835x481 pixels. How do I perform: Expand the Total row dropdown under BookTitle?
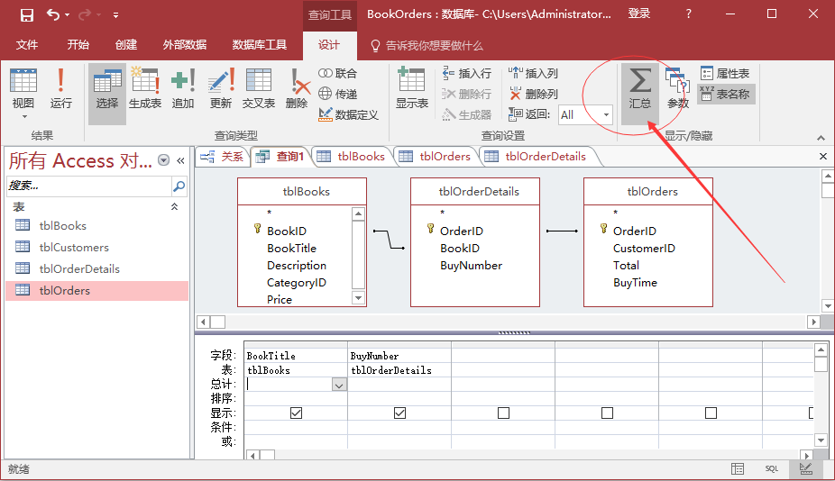339,385
